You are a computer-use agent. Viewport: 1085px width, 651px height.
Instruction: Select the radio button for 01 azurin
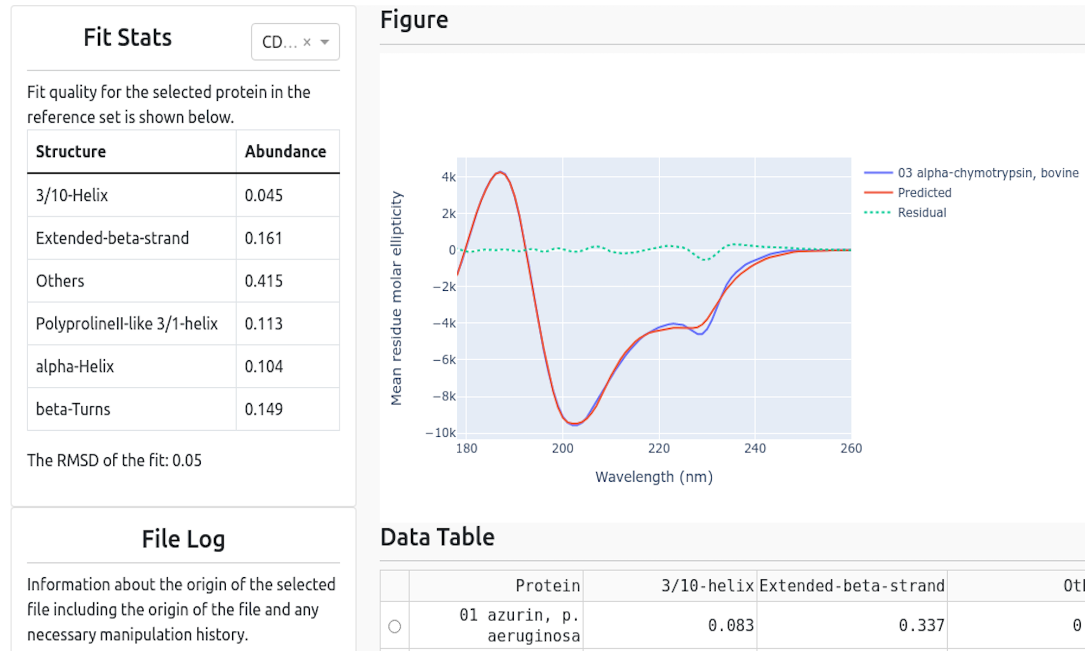[x=394, y=626]
